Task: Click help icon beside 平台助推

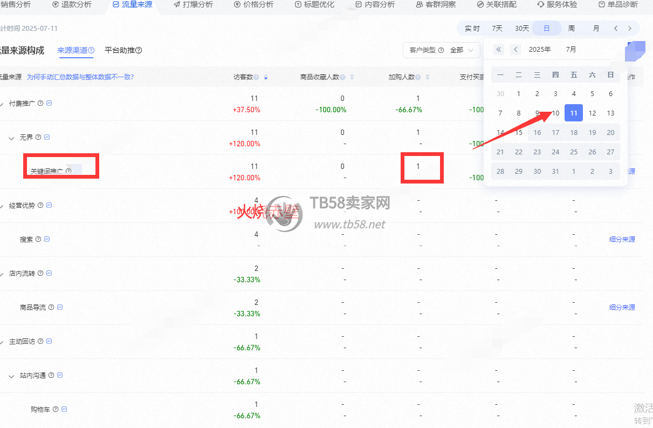Action: [x=139, y=51]
